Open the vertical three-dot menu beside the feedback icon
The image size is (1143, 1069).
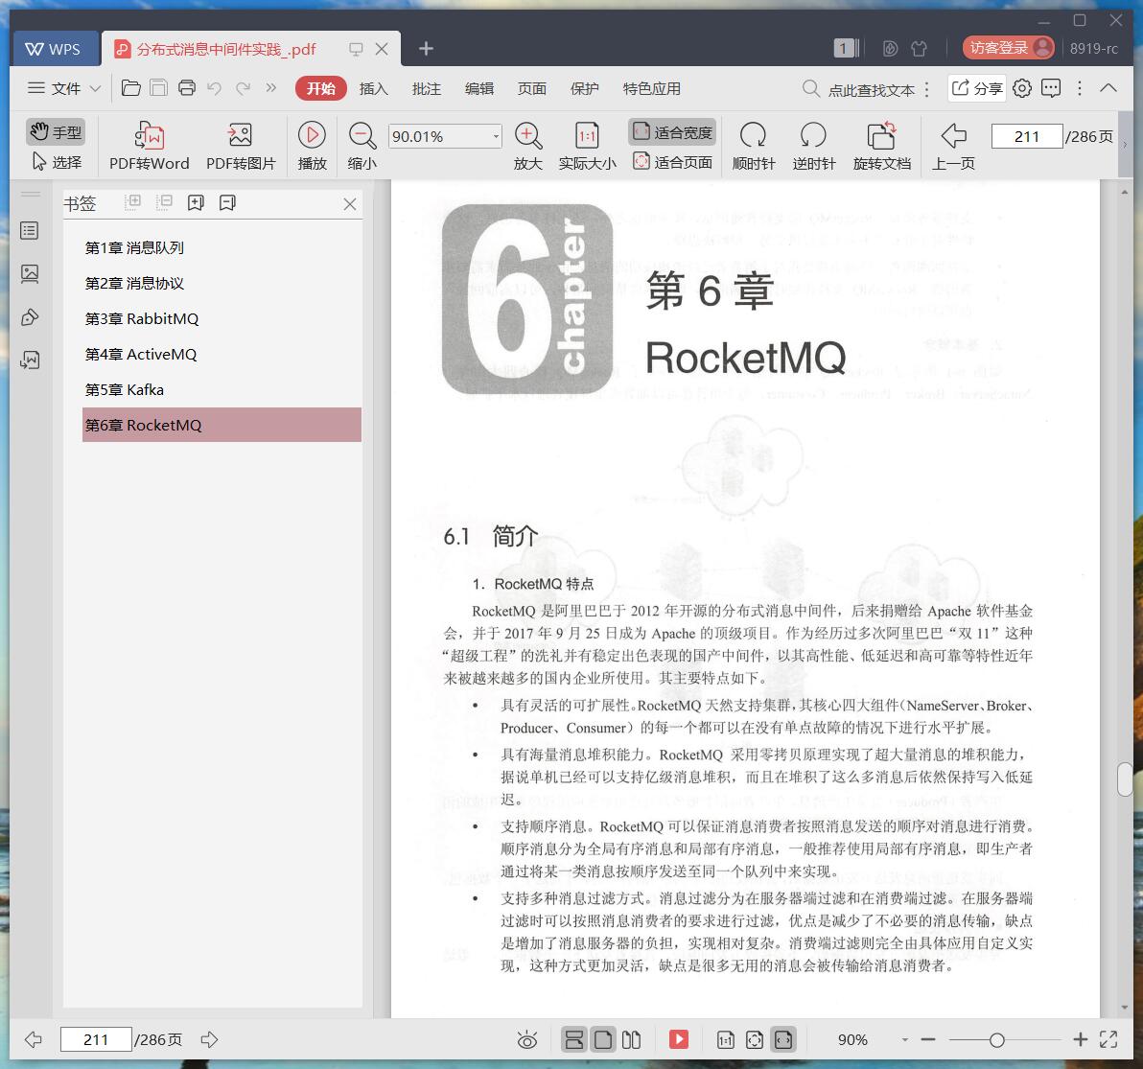(1080, 88)
